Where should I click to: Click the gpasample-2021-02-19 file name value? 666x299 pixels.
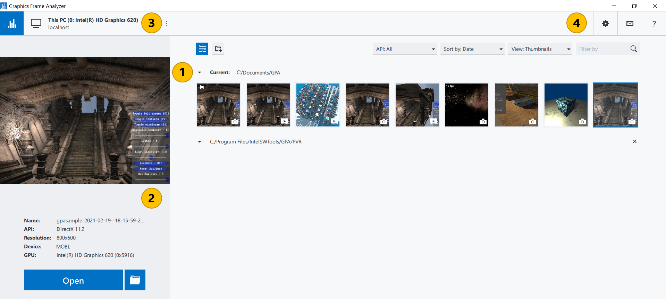coord(100,220)
